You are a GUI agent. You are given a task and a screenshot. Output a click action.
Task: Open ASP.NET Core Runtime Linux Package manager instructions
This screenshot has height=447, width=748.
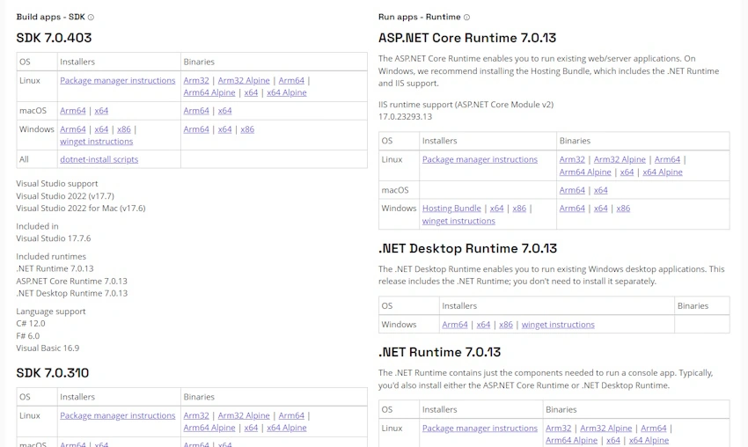pos(480,160)
